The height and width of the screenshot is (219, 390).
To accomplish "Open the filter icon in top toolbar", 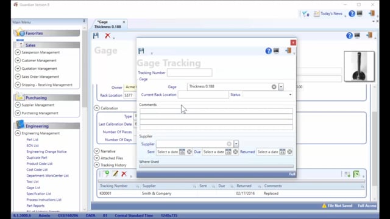I will 305,14.
